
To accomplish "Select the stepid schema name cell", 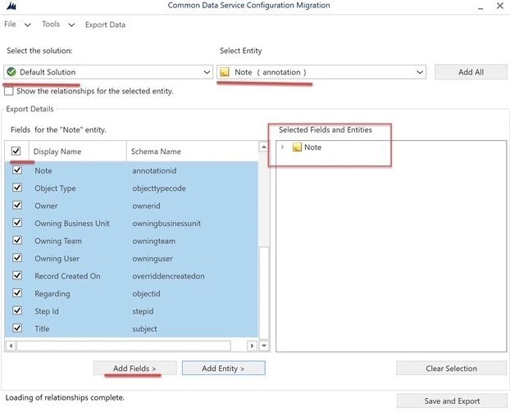I will click(143, 311).
